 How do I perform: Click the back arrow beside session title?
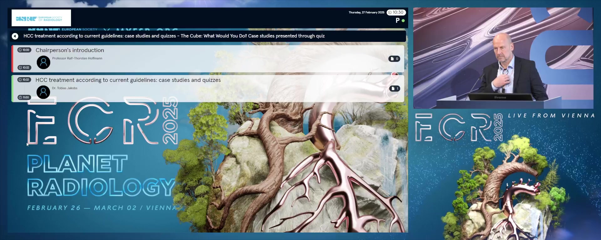15,36
